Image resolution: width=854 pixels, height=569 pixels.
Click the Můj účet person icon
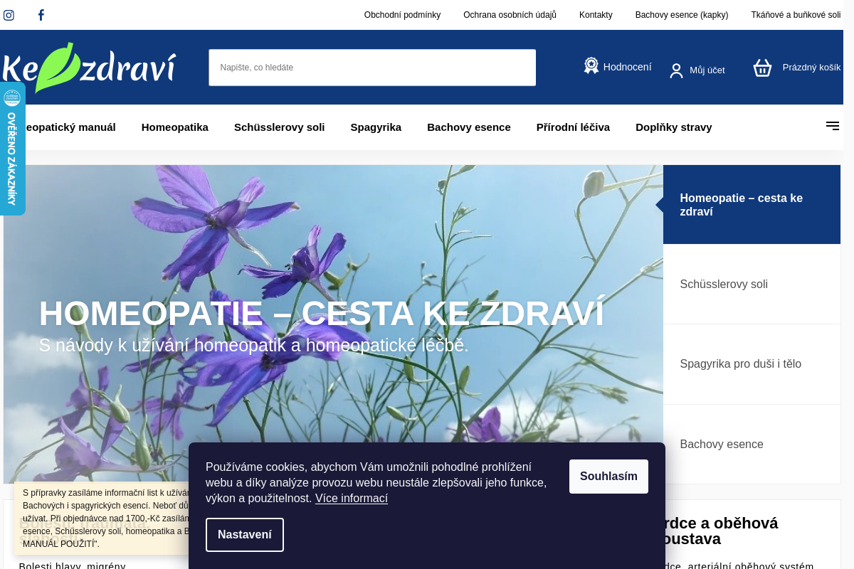pos(676,70)
